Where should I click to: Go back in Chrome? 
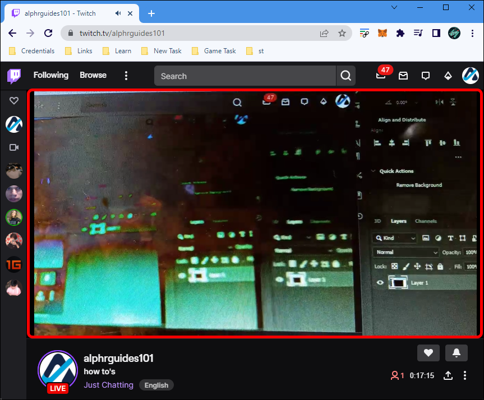[12, 33]
